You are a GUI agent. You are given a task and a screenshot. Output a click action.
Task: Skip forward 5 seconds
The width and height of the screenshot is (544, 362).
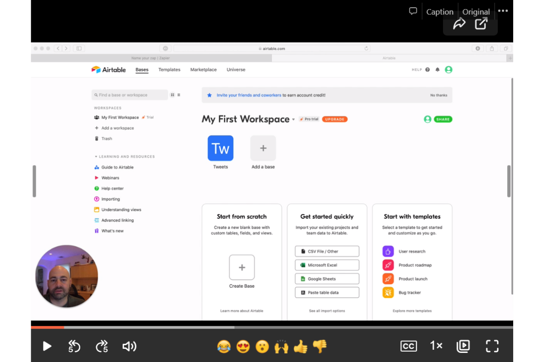(x=102, y=346)
